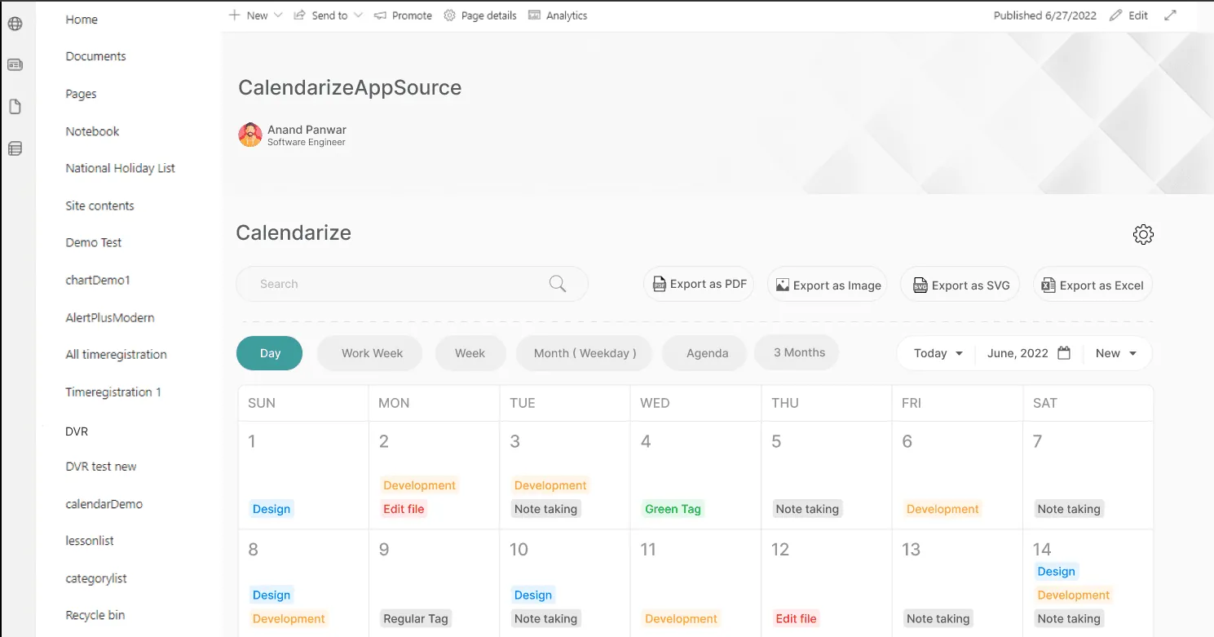Open National Holiday List link

click(121, 168)
